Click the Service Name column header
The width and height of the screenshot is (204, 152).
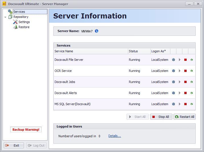click(x=91, y=51)
